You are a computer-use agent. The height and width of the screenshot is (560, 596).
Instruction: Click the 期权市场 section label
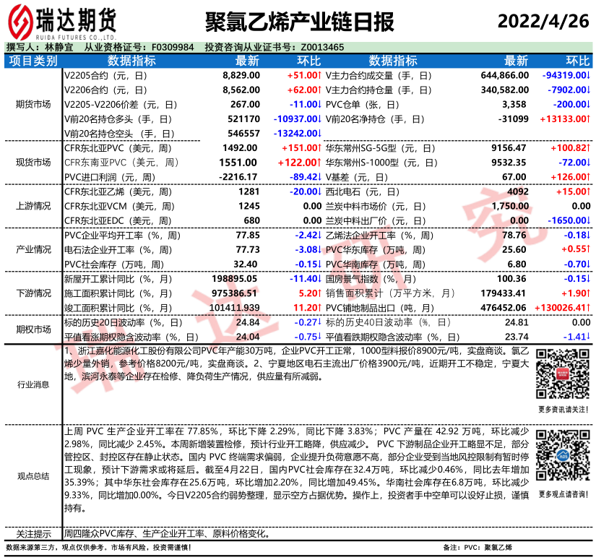[x=33, y=329]
